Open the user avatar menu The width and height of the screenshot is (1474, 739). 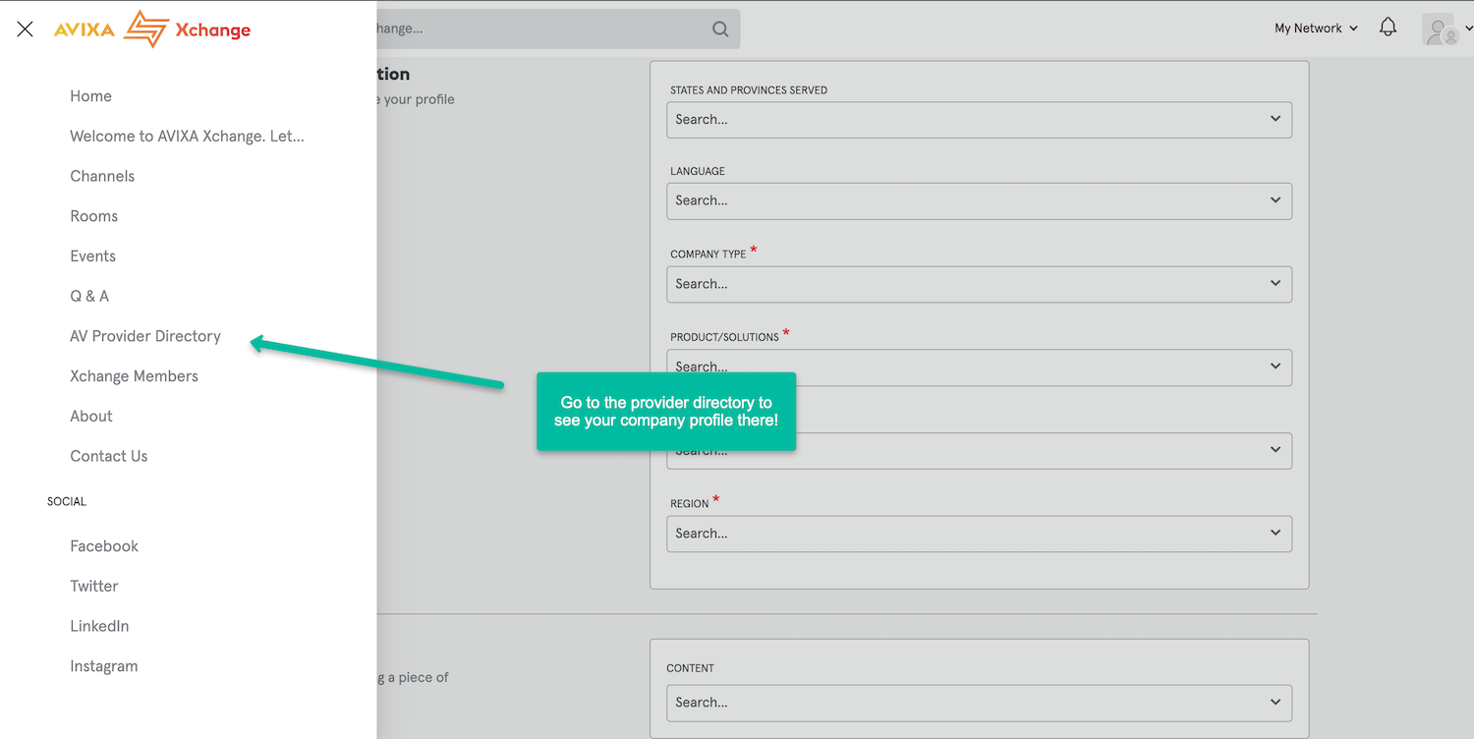pyautogui.click(x=1447, y=28)
